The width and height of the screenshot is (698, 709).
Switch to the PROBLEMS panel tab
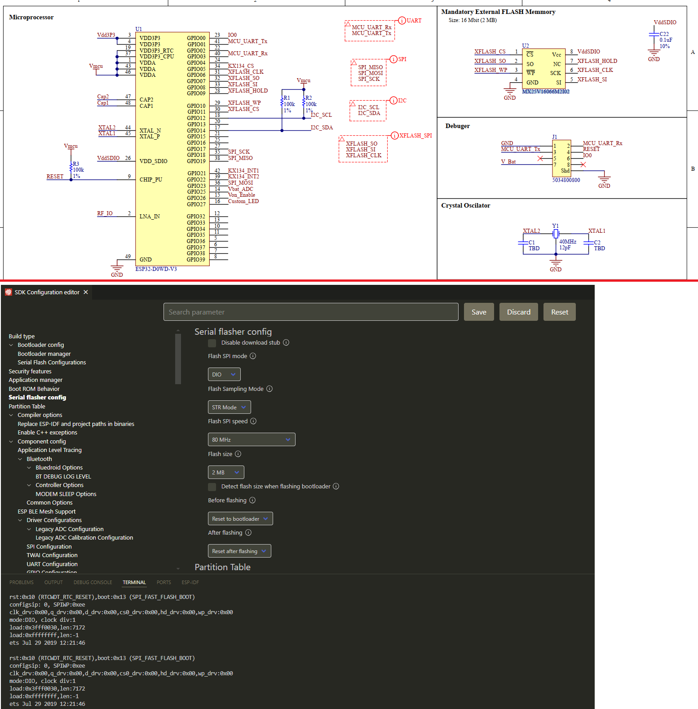click(x=22, y=582)
